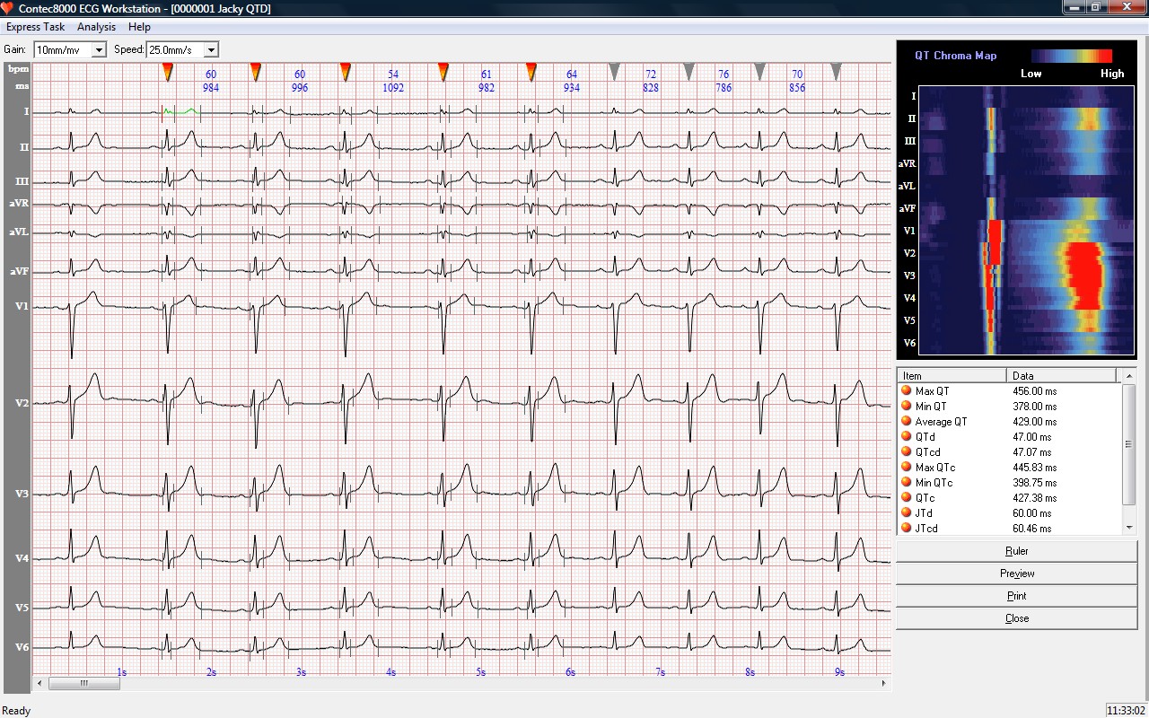Click the High end of the chroma color scale
The image size is (1149, 718).
pyautogui.click(x=1105, y=57)
